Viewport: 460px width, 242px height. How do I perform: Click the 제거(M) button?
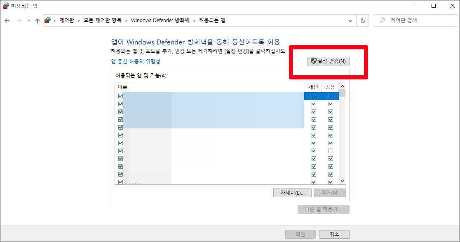330,193
